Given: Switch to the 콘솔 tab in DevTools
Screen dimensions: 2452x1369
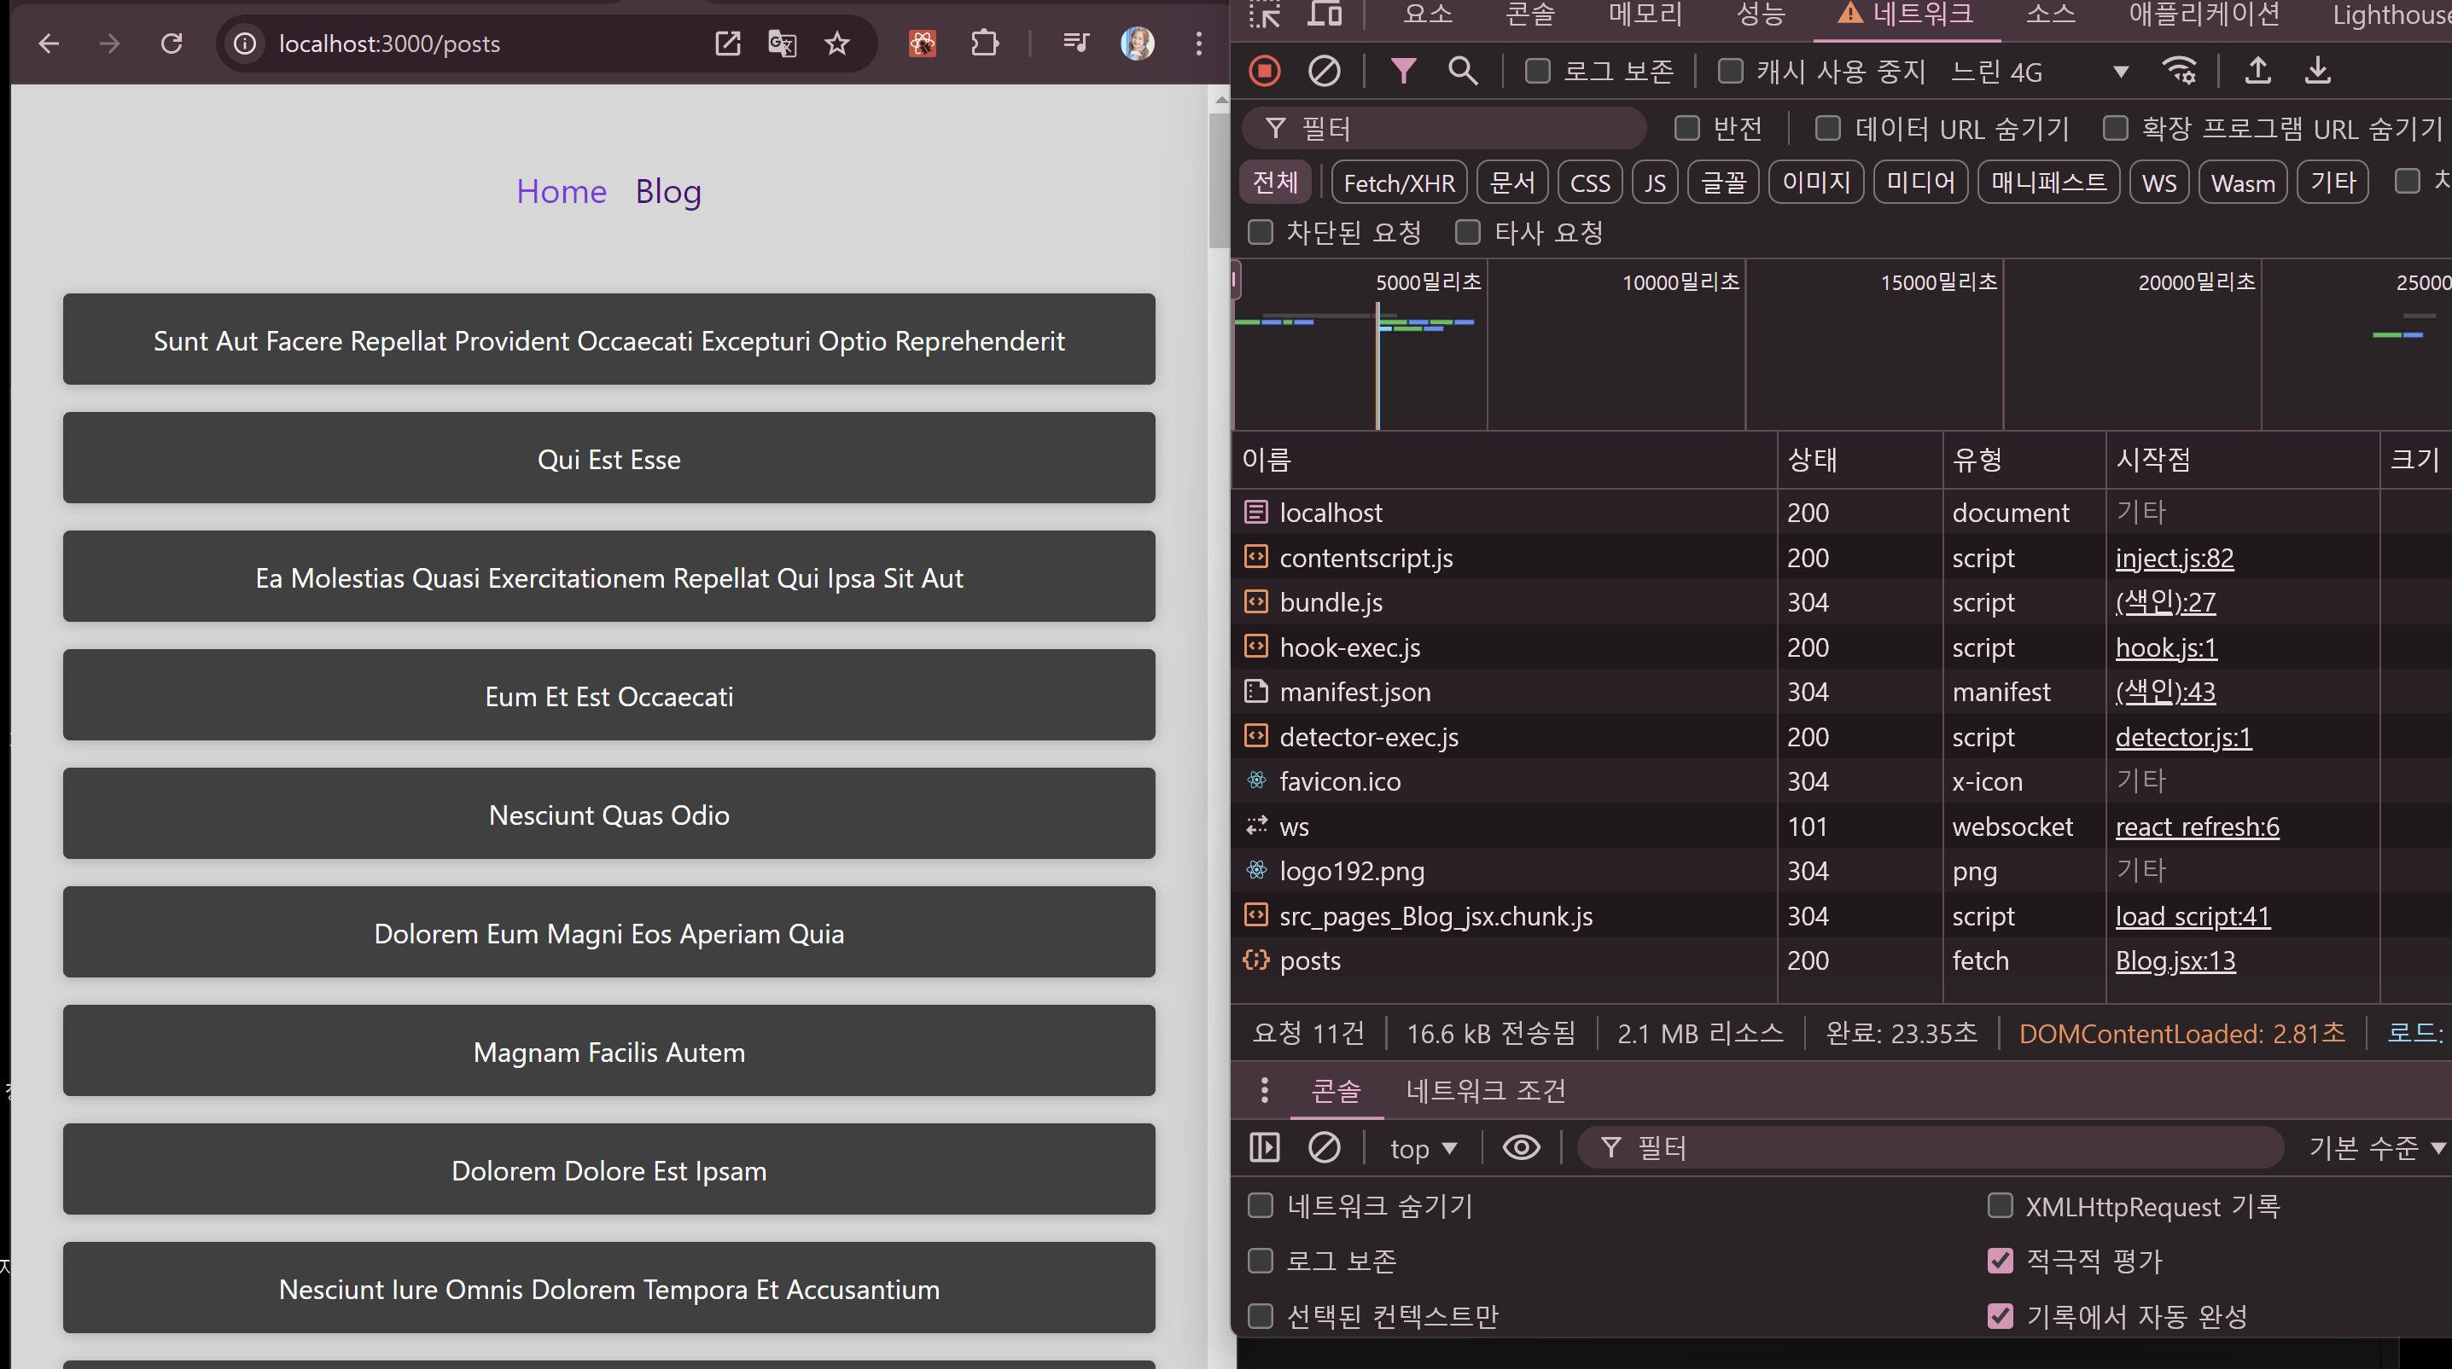Looking at the screenshot, I should (x=1529, y=15).
